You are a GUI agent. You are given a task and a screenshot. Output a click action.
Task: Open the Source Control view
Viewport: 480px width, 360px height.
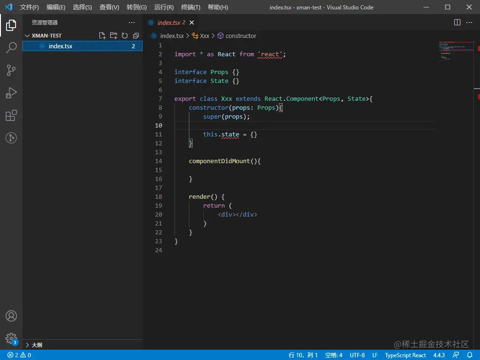coord(11,70)
